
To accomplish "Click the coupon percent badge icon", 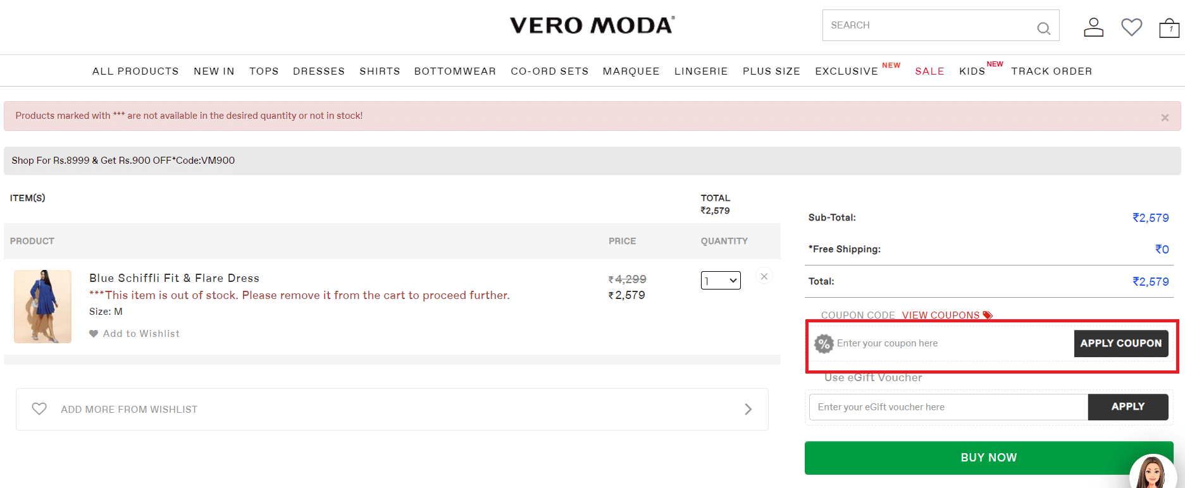I will tap(824, 344).
